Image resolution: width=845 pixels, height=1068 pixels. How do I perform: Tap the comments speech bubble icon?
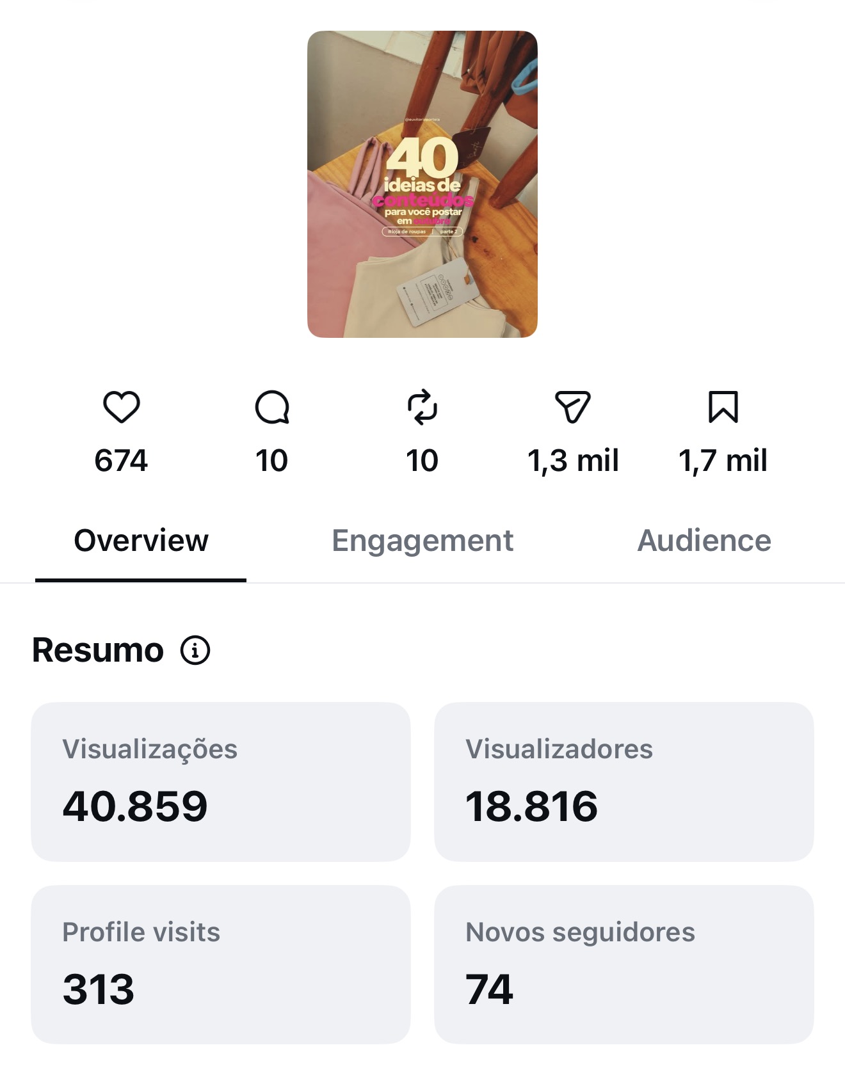click(272, 407)
